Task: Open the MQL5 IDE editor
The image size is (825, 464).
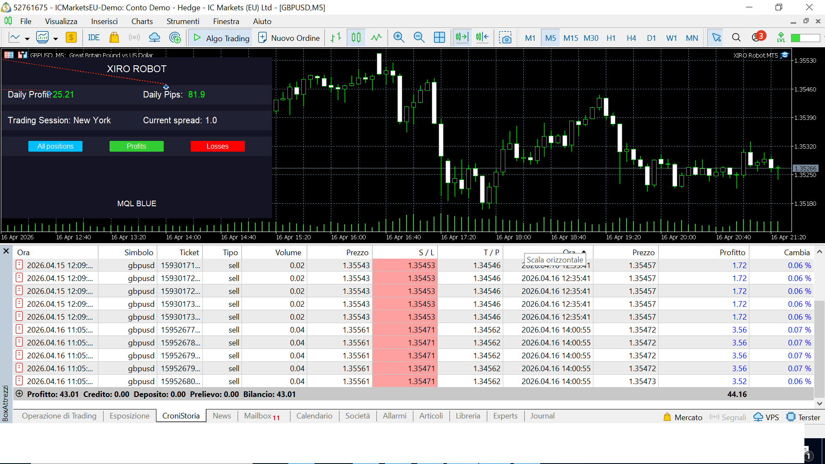Action: coord(94,38)
